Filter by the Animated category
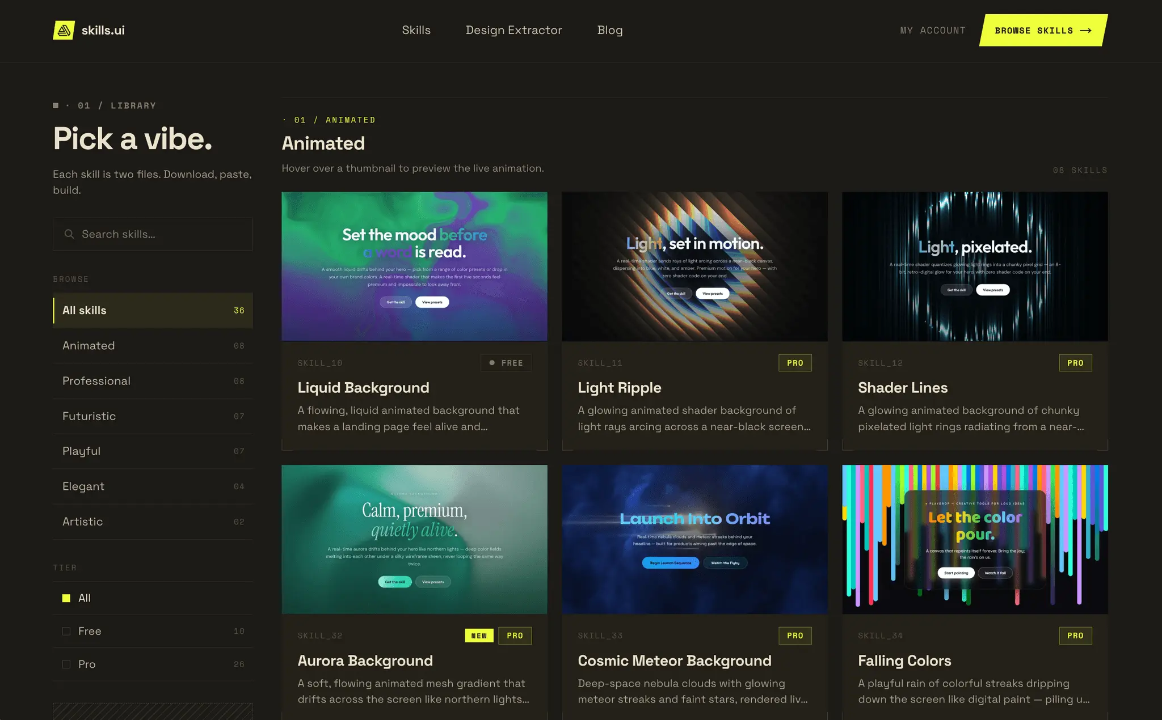1162x720 pixels. click(x=153, y=346)
